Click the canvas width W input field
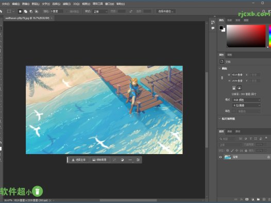The image size is (271, 203). [x=238, y=75]
